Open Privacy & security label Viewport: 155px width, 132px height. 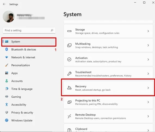point(22,113)
